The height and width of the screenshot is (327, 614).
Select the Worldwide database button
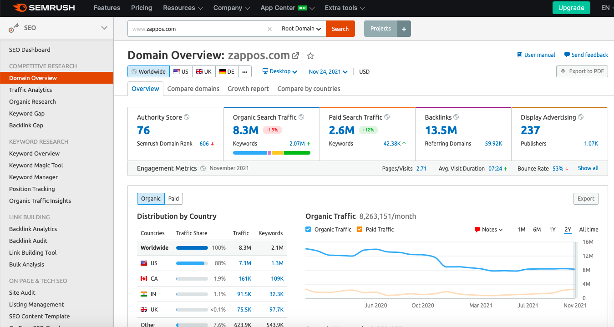point(149,71)
